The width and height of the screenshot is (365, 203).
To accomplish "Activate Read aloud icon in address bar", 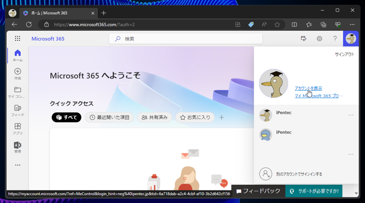I will [264, 24].
